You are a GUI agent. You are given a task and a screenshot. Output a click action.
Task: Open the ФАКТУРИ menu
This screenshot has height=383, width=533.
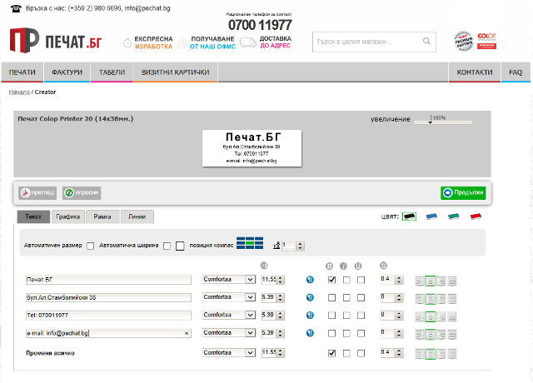coord(67,72)
